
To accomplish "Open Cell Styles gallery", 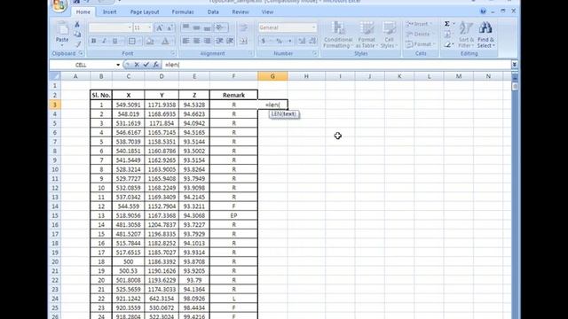I will 389,35.
